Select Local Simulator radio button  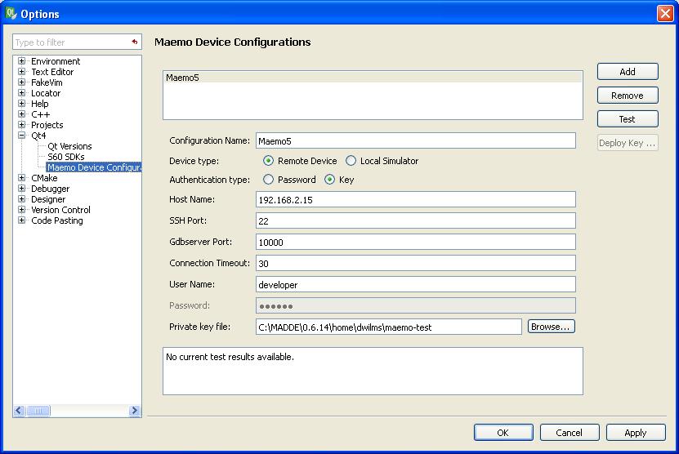tap(351, 161)
